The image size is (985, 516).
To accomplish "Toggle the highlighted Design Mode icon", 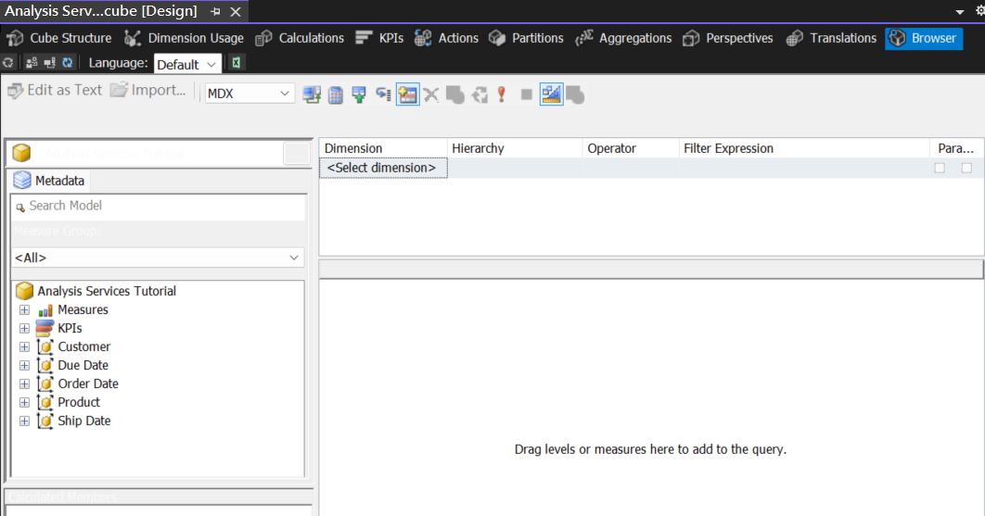I will tap(551, 94).
